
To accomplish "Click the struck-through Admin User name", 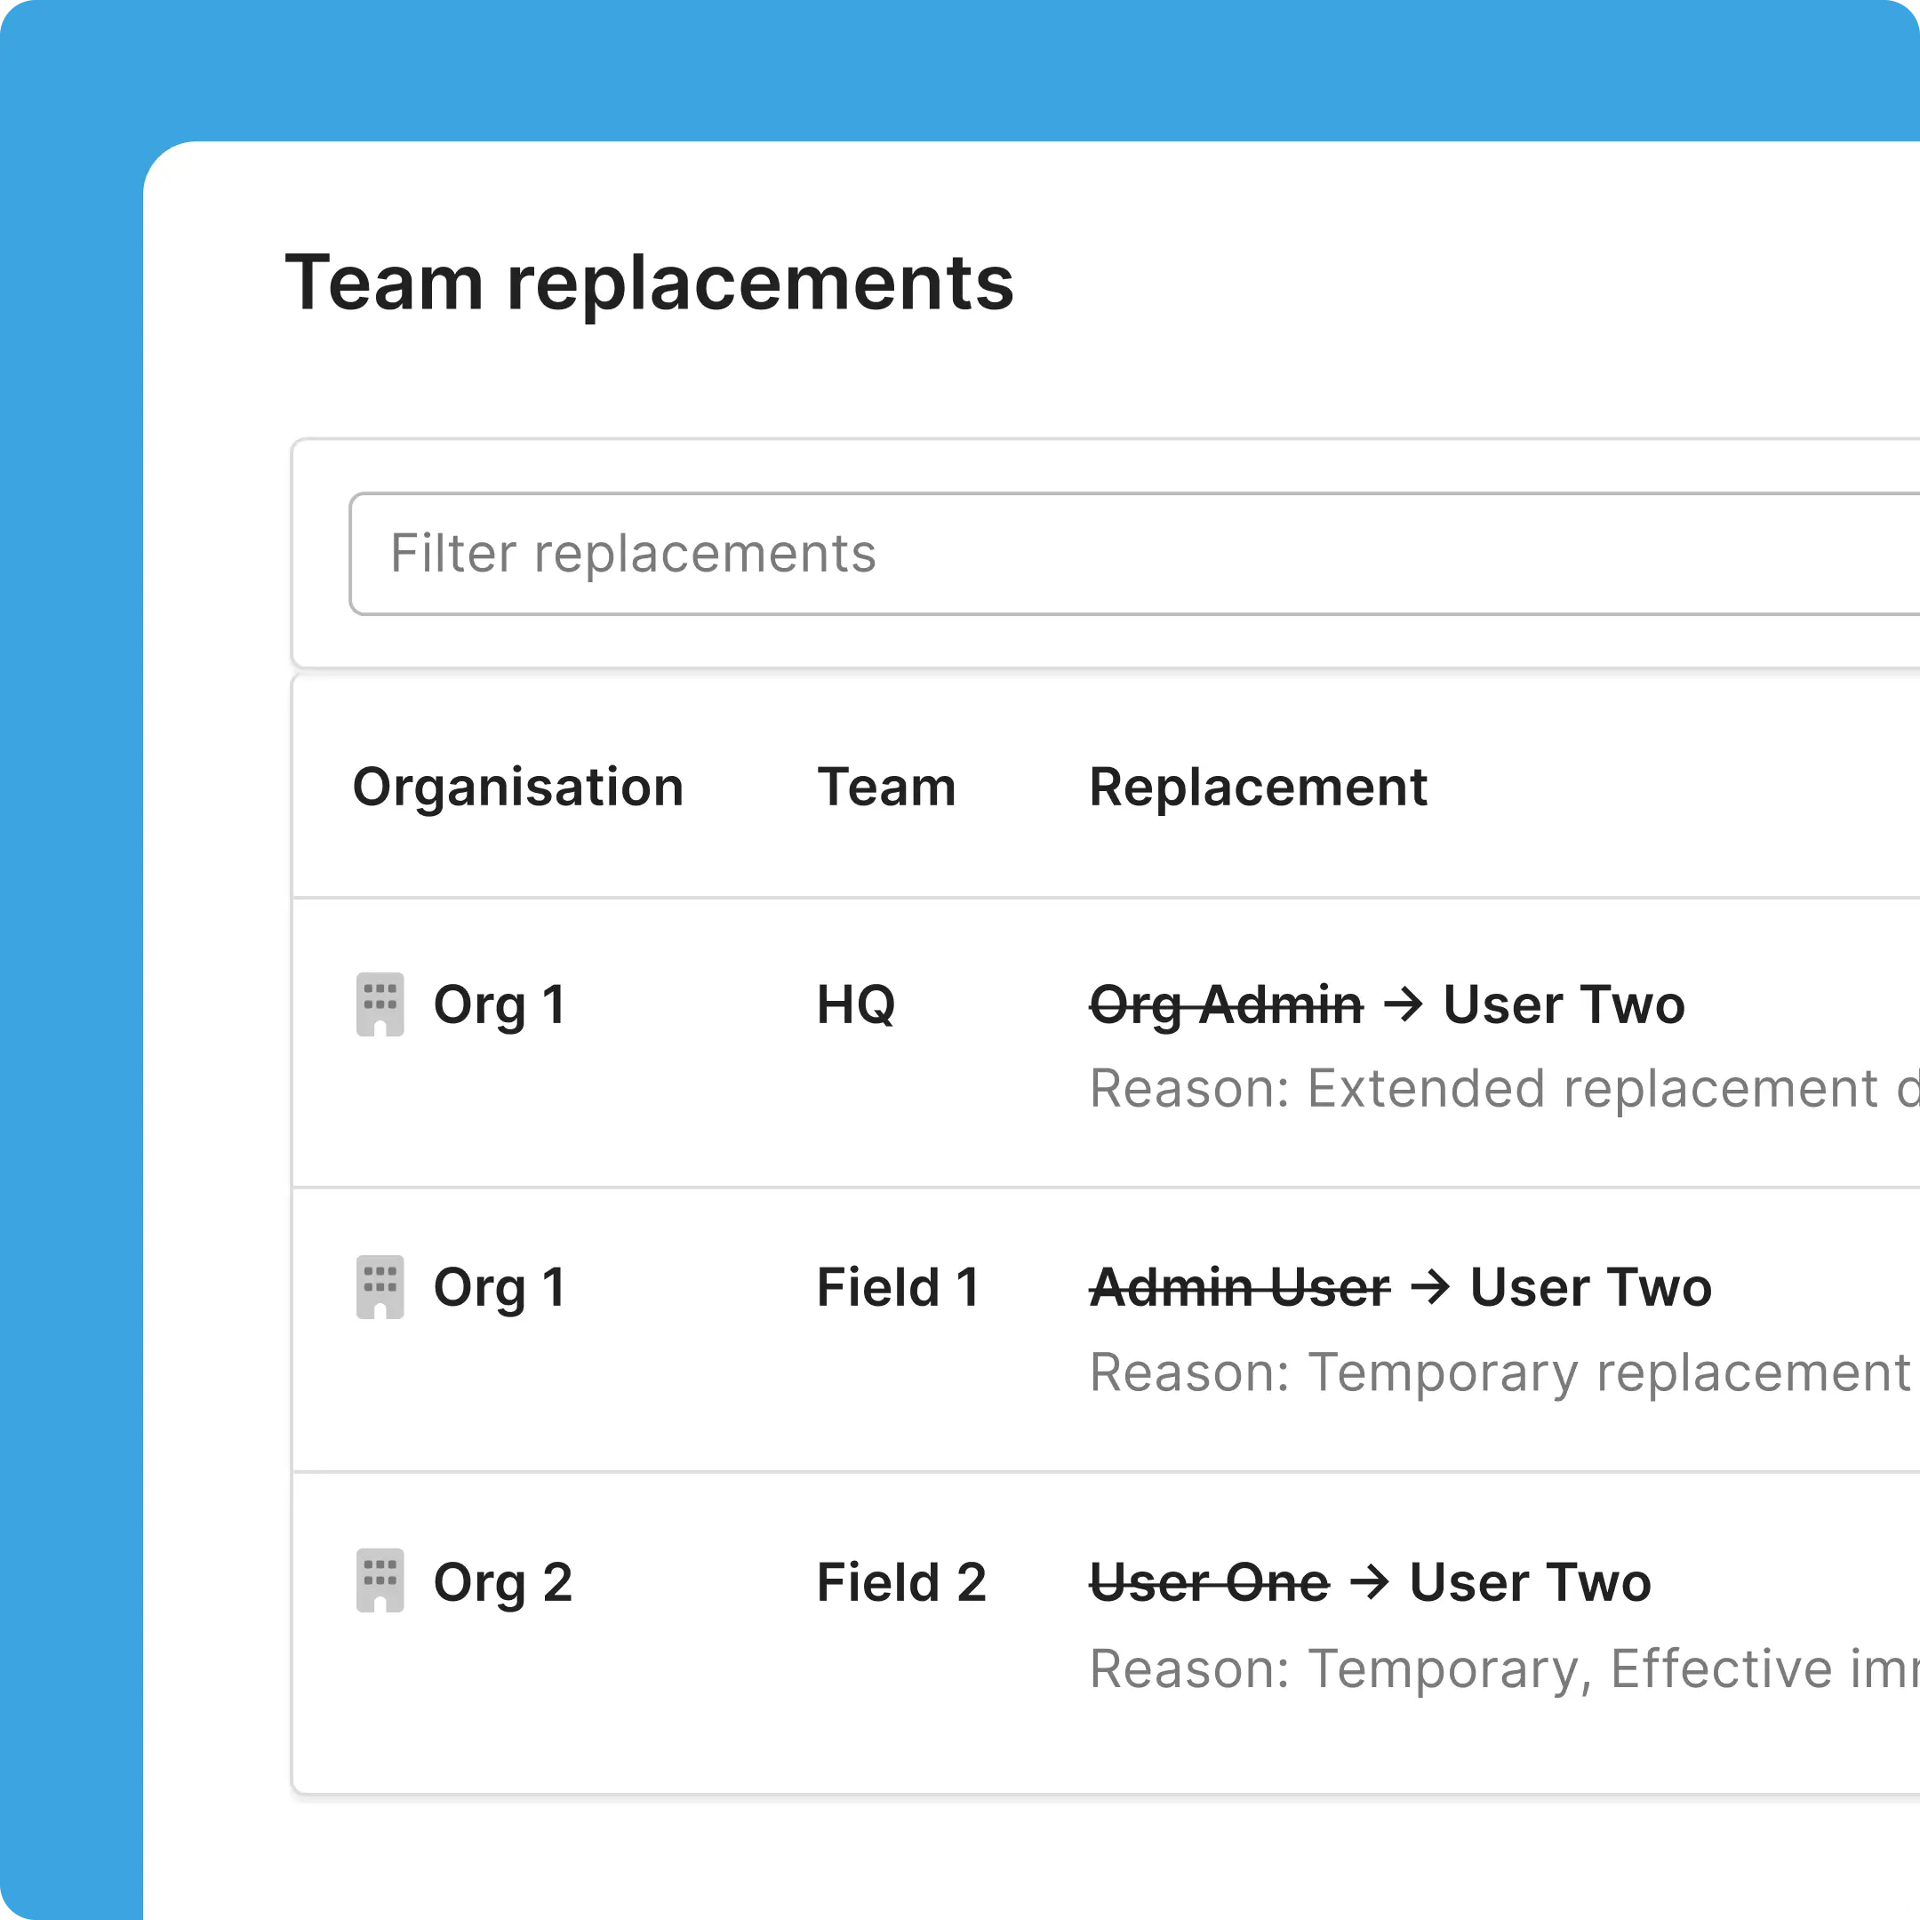I will pyautogui.click(x=1239, y=1287).
